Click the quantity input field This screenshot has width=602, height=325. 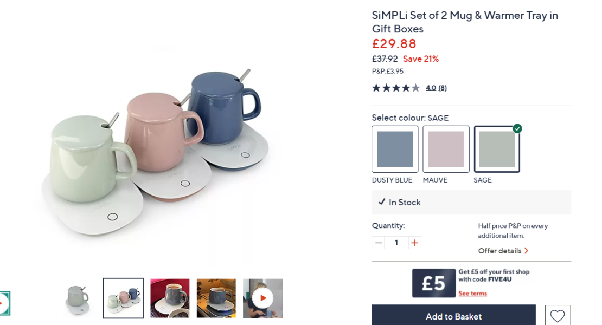396,243
